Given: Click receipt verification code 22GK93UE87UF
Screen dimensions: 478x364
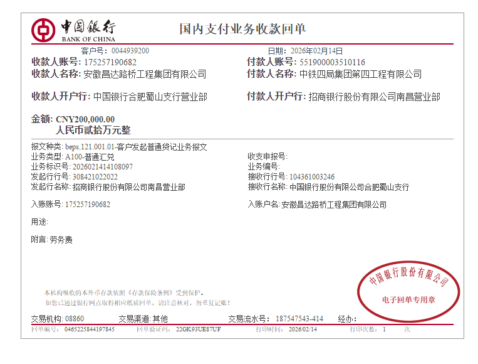Looking at the screenshot, I should pyautogui.click(x=198, y=329).
